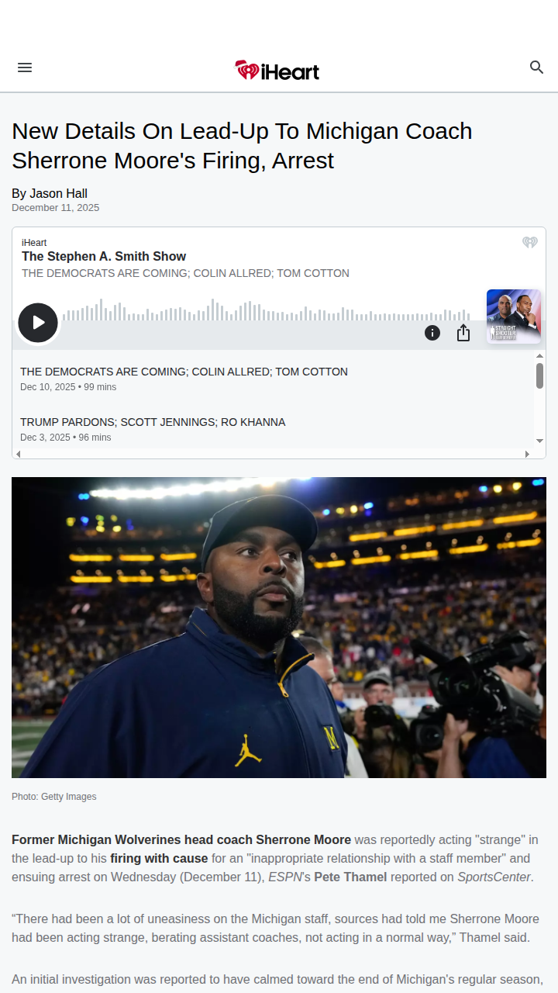Click the iHeart heart icon in player widget
The height and width of the screenshot is (993, 558).
[530, 242]
